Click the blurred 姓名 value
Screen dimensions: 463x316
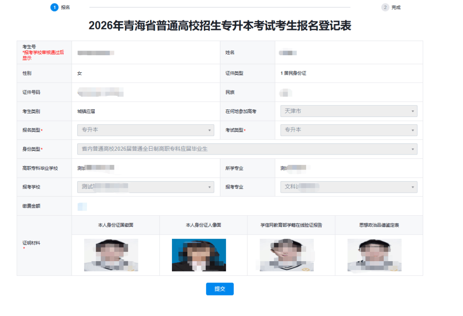288,53
